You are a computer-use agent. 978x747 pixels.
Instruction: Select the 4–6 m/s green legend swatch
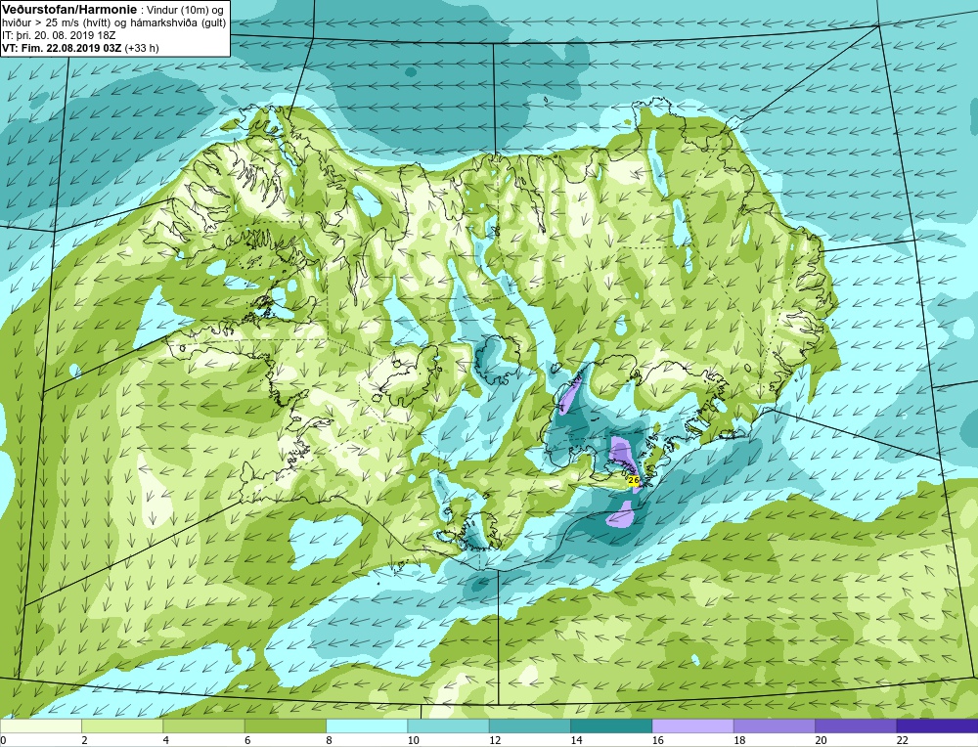[x=204, y=725]
